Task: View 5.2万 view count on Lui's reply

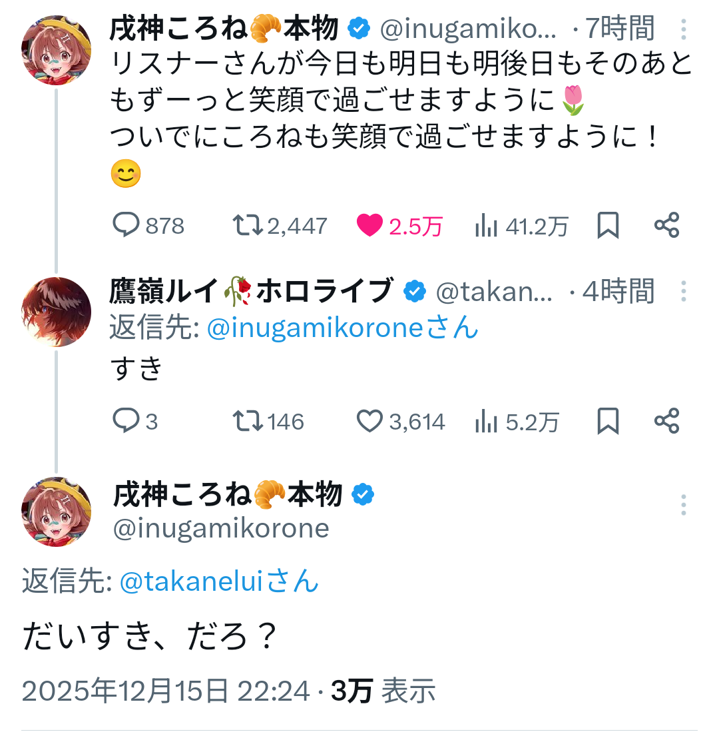Action: [x=487, y=421]
